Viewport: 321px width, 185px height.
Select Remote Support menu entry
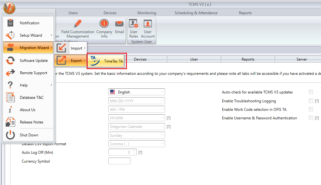pos(28,73)
